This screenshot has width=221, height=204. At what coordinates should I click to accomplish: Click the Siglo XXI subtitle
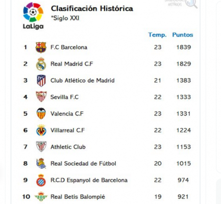point(65,18)
